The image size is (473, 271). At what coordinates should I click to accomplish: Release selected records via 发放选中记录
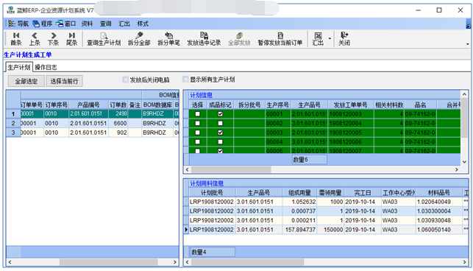click(204, 39)
